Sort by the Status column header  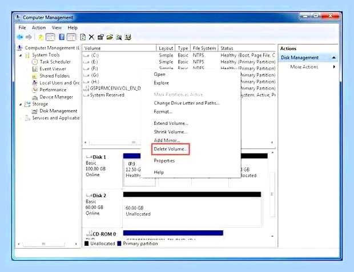click(247, 48)
